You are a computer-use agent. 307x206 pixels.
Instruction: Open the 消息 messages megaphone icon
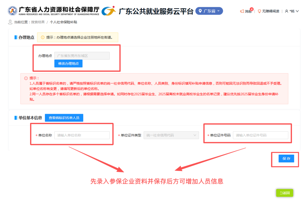(x=242, y=11)
